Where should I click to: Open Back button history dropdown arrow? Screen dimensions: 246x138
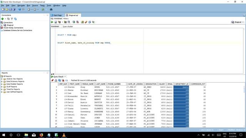(x=32, y=10)
